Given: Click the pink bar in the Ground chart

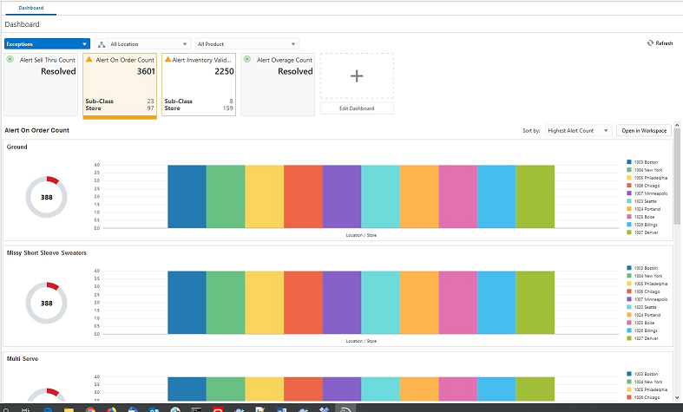Looking at the screenshot, I should [458, 196].
